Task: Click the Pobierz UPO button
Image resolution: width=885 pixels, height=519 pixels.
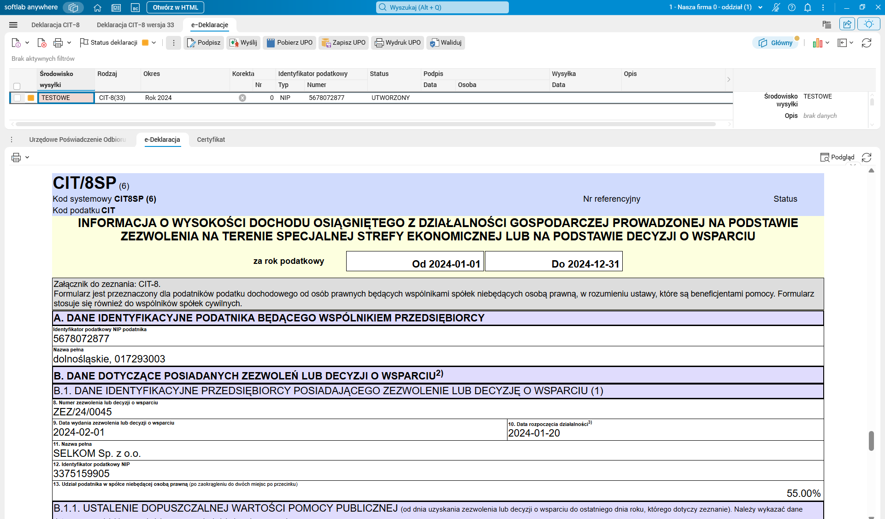Action: (289, 42)
